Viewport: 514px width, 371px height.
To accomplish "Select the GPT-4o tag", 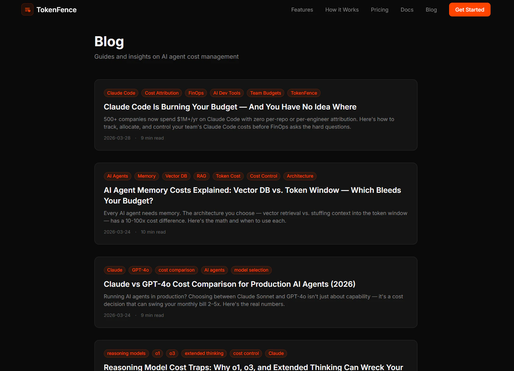I will pyautogui.click(x=140, y=270).
